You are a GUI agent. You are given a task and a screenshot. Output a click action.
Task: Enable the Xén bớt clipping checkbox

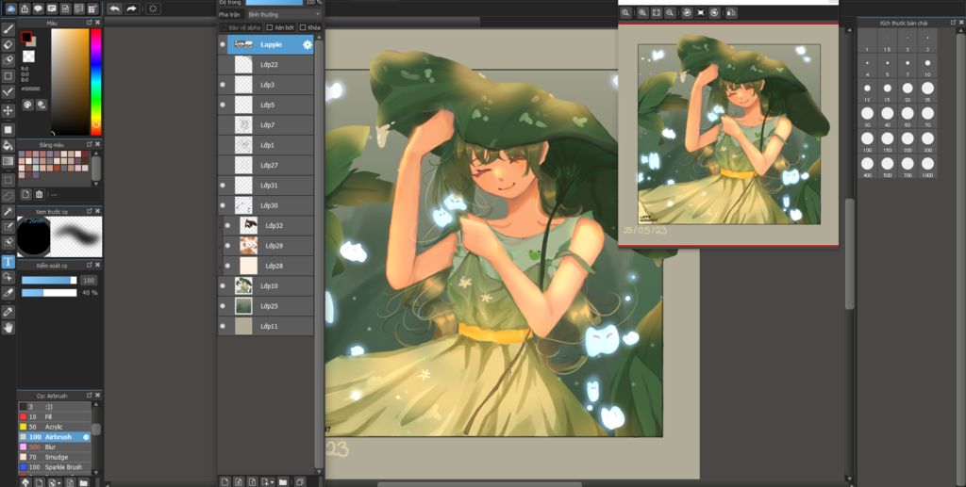[269, 27]
